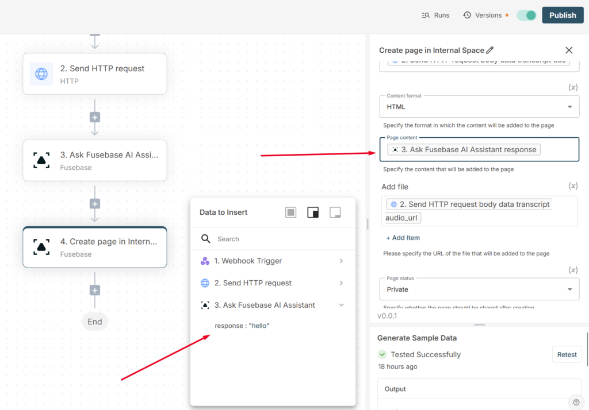This screenshot has width=589, height=410.
Task: Select the Create page in Internal Space card
Action: tap(95, 247)
